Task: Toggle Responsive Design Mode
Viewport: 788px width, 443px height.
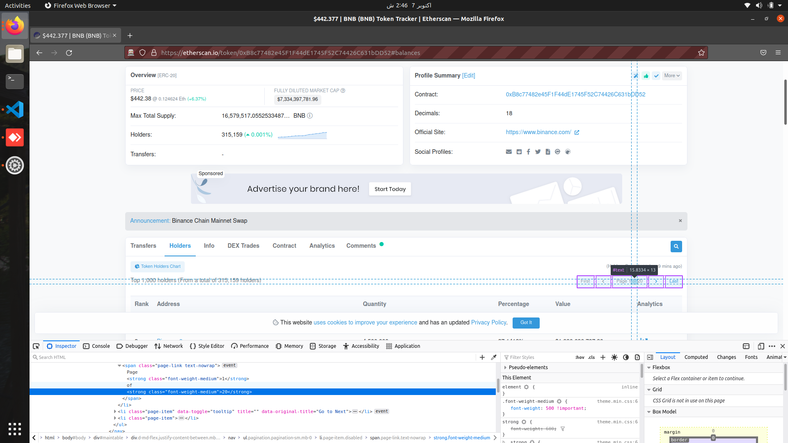Action: (761, 346)
